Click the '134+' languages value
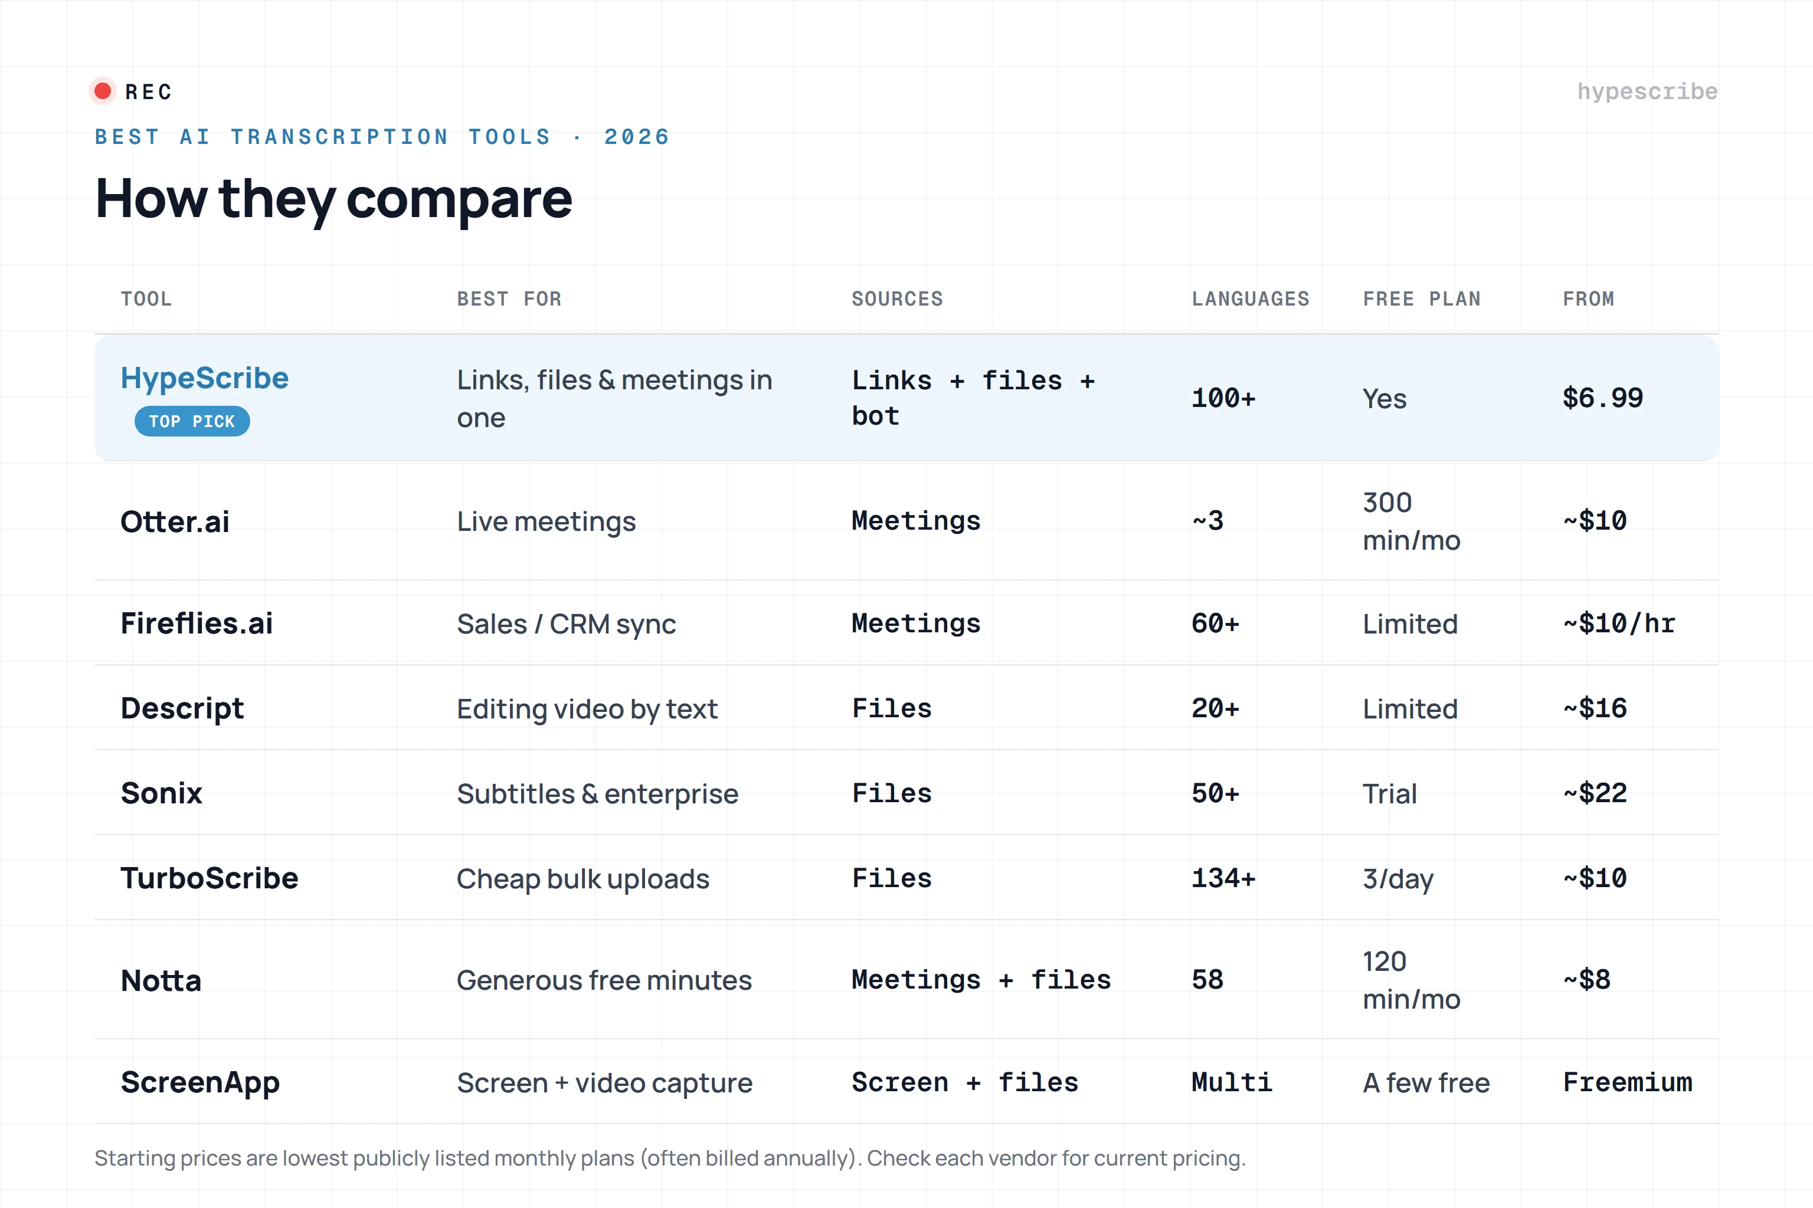This screenshot has height=1208, width=1813. [1223, 878]
